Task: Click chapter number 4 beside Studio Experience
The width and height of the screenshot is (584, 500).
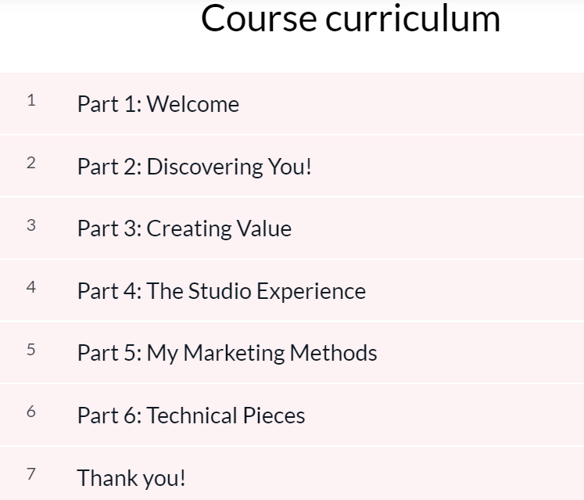Action: pyautogui.click(x=31, y=287)
